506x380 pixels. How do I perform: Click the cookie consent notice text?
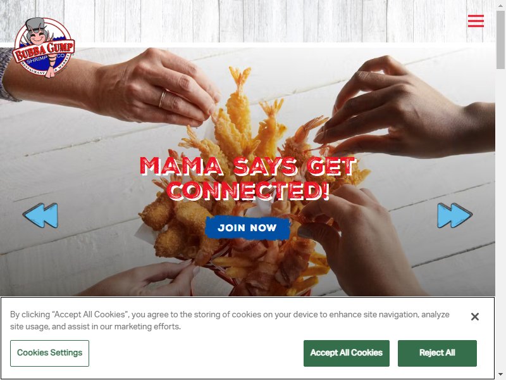pyautogui.click(x=230, y=320)
